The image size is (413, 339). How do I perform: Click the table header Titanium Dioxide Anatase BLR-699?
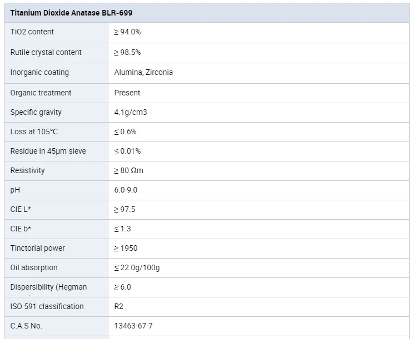[x=71, y=12]
